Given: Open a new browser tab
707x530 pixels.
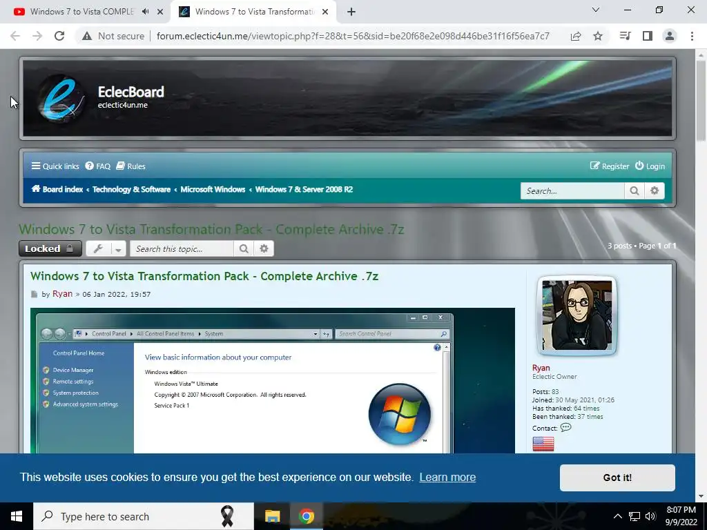Looking at the screenshot, I should pyautogui.click(x=351, y=12).
